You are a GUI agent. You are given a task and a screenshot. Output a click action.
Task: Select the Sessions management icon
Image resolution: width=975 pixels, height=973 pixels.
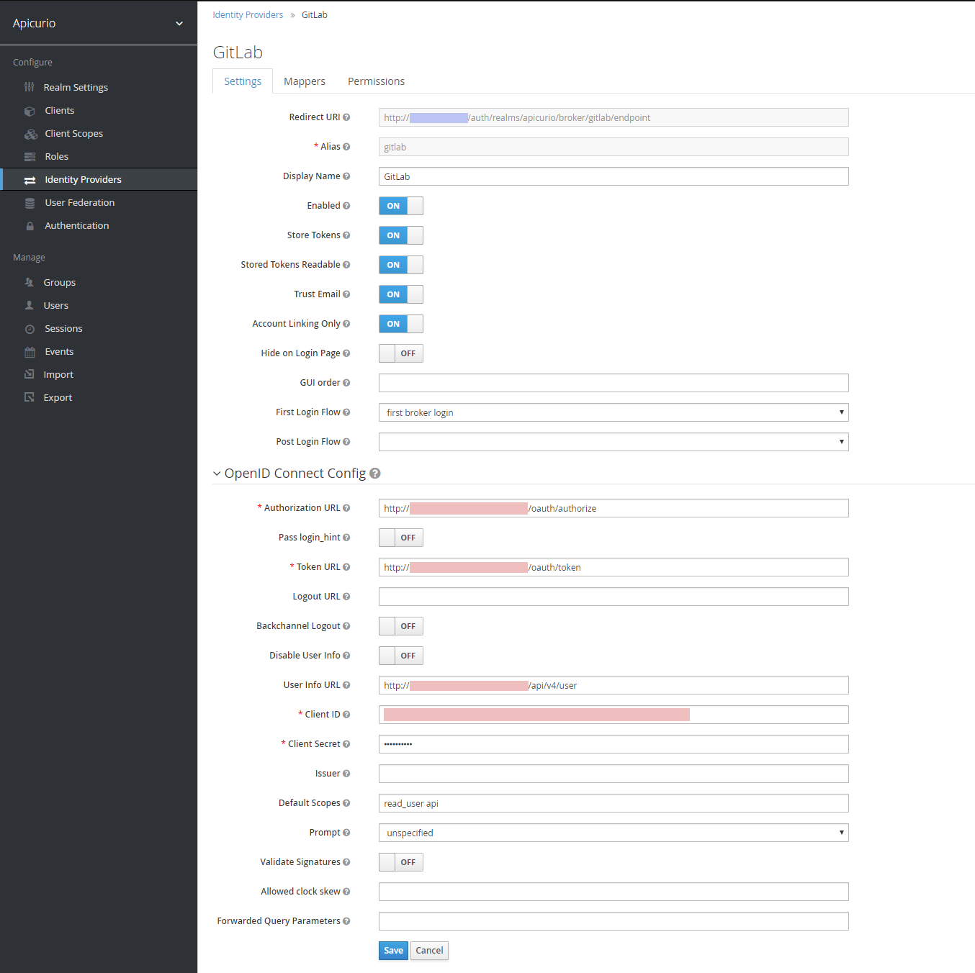click(x=29, y=328)
